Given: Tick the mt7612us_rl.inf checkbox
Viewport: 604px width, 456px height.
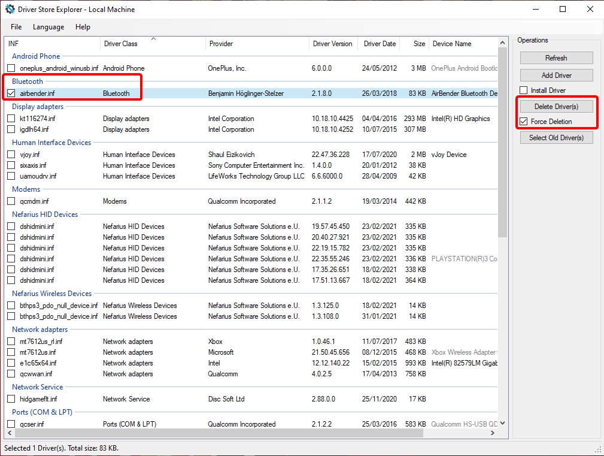Looking at the screenshot, I should tap(11, 342).
